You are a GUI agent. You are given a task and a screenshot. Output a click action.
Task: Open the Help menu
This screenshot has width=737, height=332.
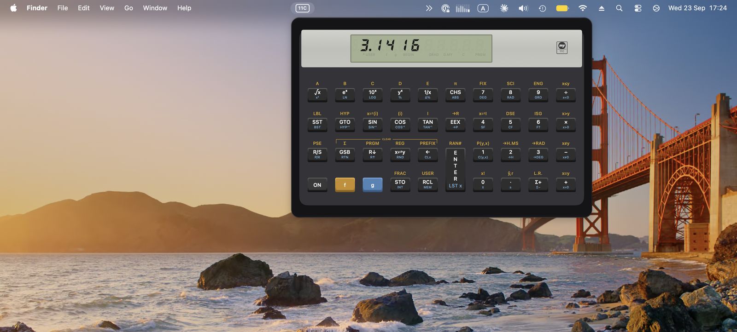point(184,8)
